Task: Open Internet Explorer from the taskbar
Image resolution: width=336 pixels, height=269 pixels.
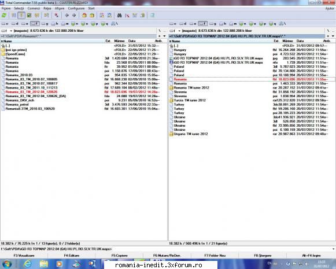Action: tap(28, 264)
